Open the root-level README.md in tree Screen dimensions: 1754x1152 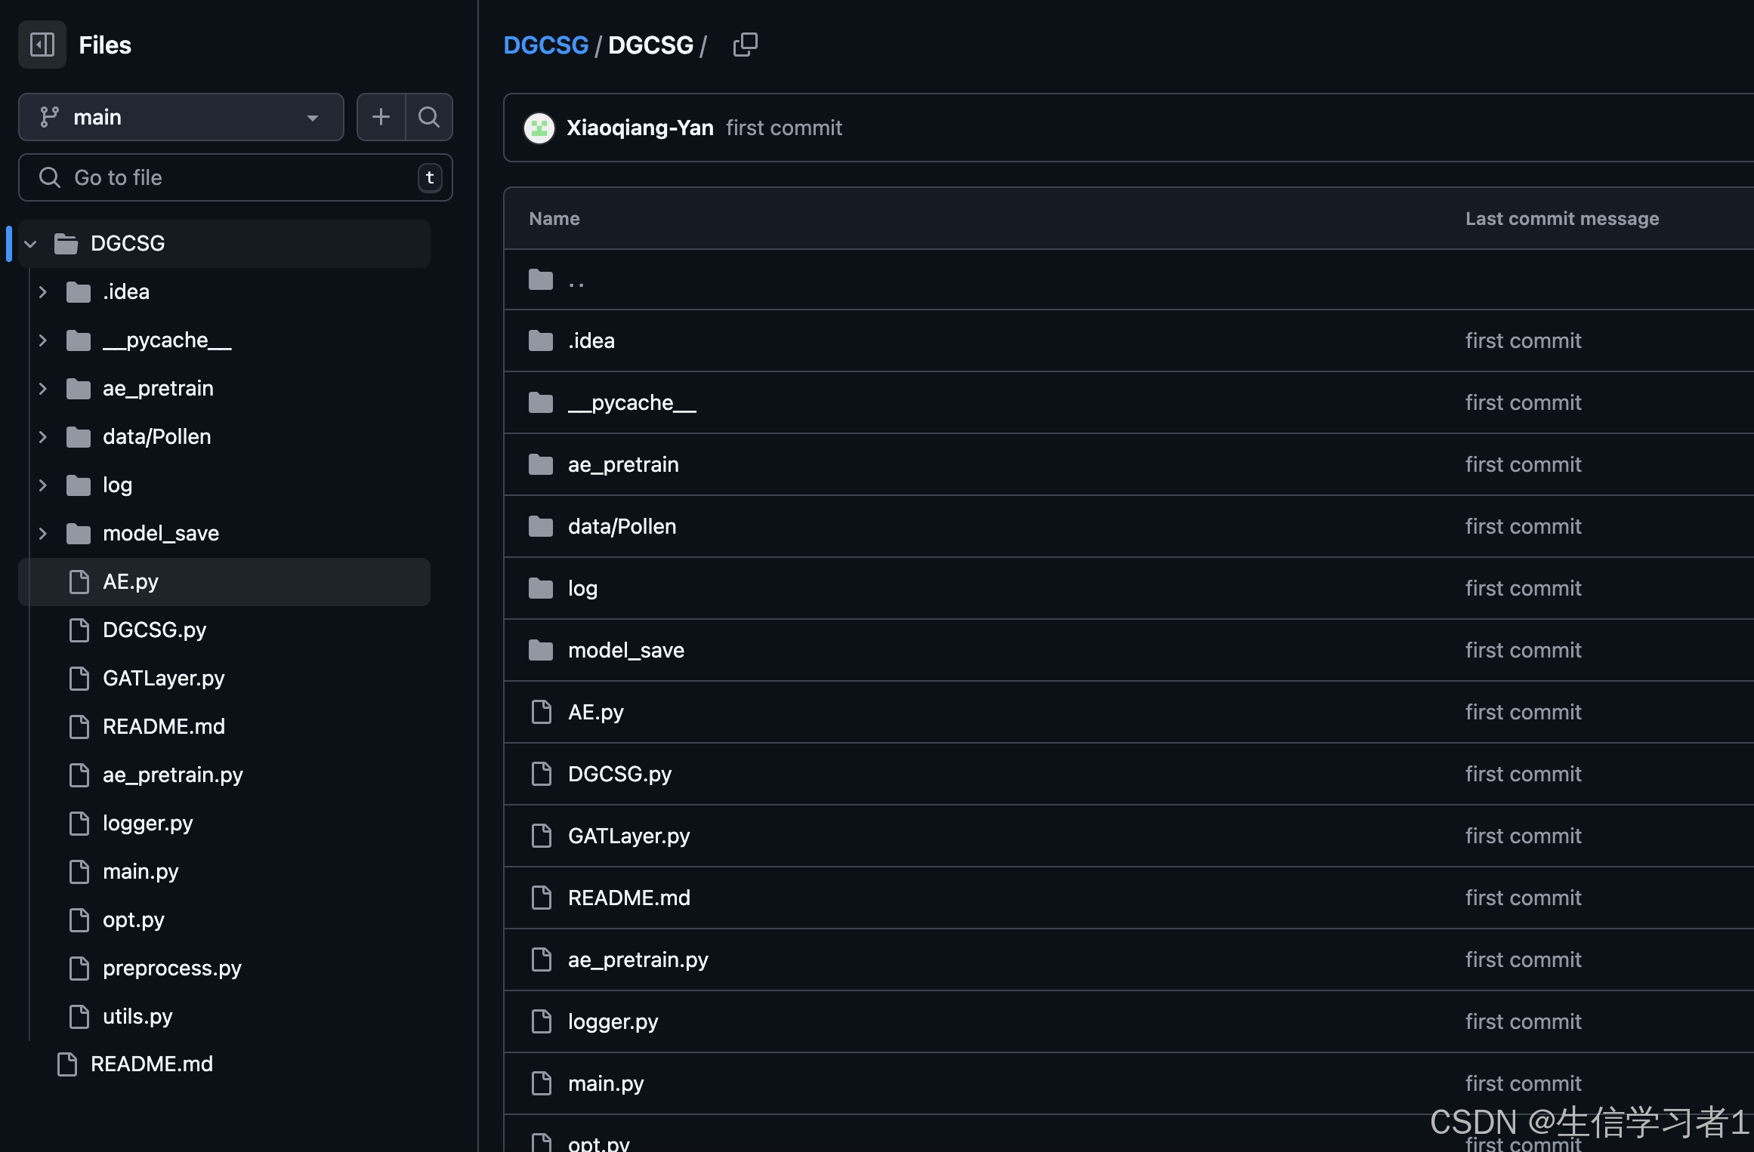224,1064
